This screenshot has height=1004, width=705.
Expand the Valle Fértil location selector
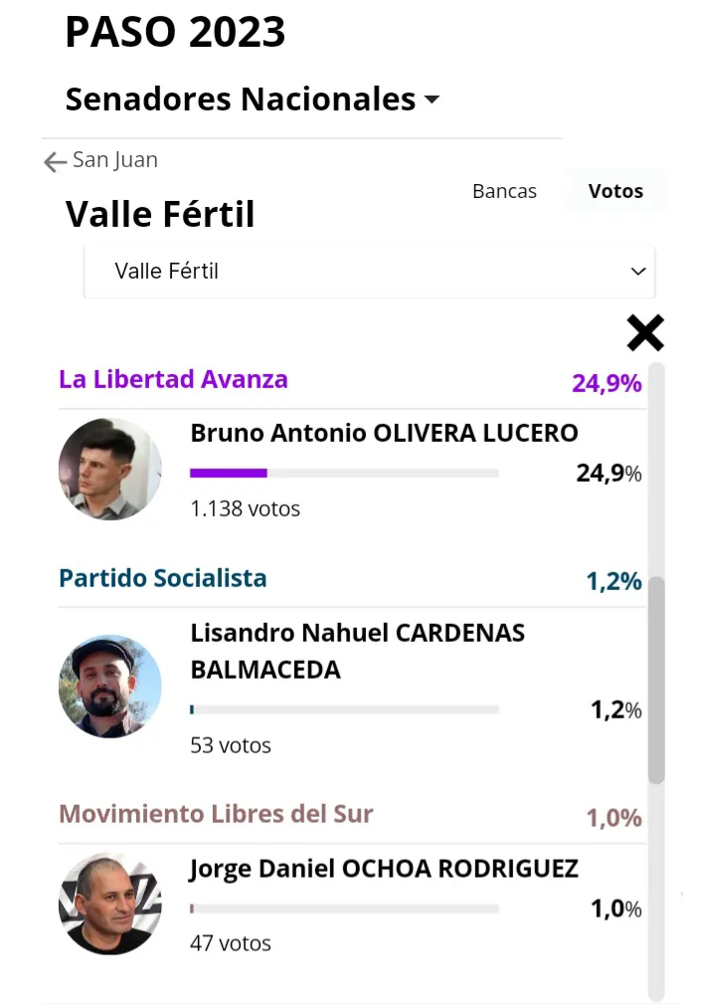click(x=368, y=271)
